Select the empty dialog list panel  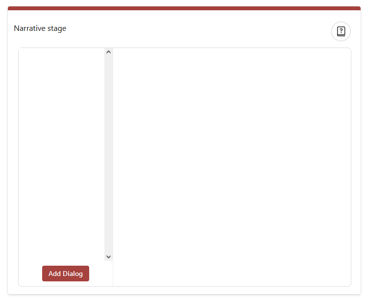coord(62,154)
